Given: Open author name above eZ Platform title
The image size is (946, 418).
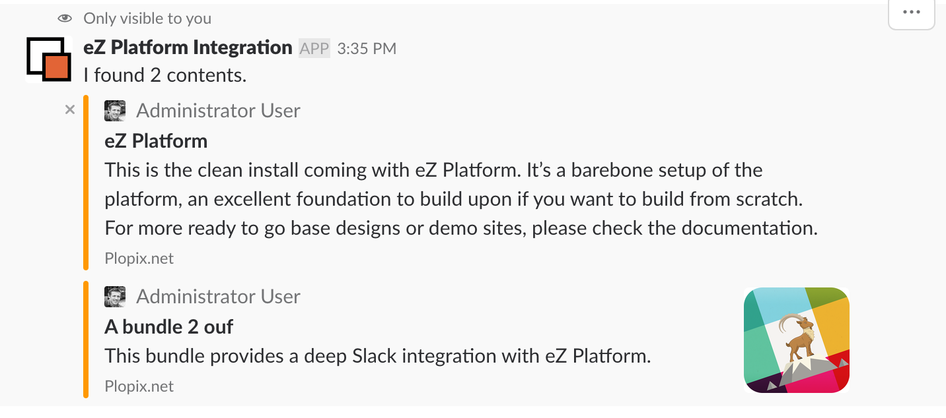Looking at the screenshot, I should 218,111.
